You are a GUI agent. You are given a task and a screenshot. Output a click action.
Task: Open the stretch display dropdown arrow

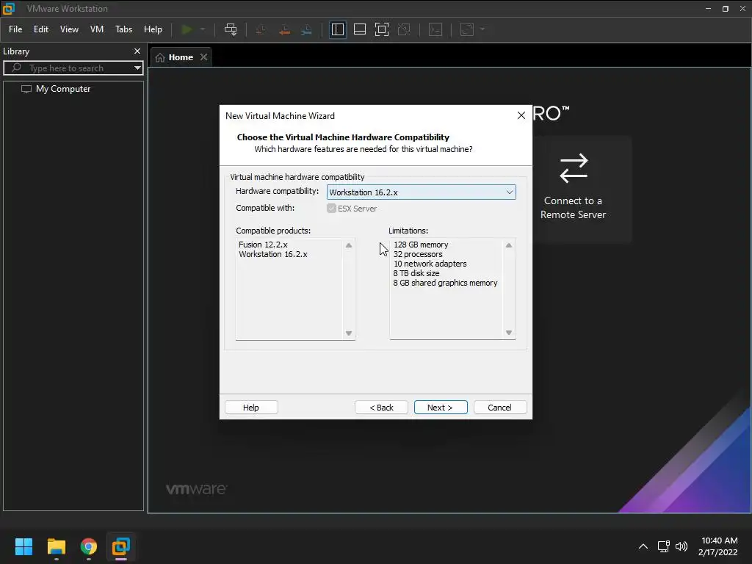tap(482, 29)
